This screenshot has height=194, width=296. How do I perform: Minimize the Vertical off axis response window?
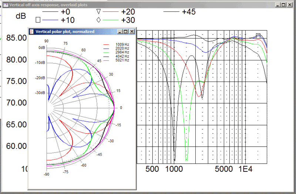[277, 5]
